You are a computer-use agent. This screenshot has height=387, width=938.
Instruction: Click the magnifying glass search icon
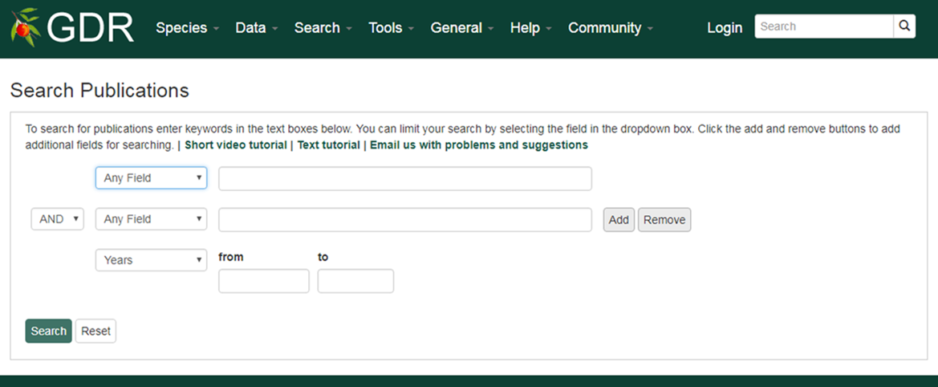pos(904,26)
